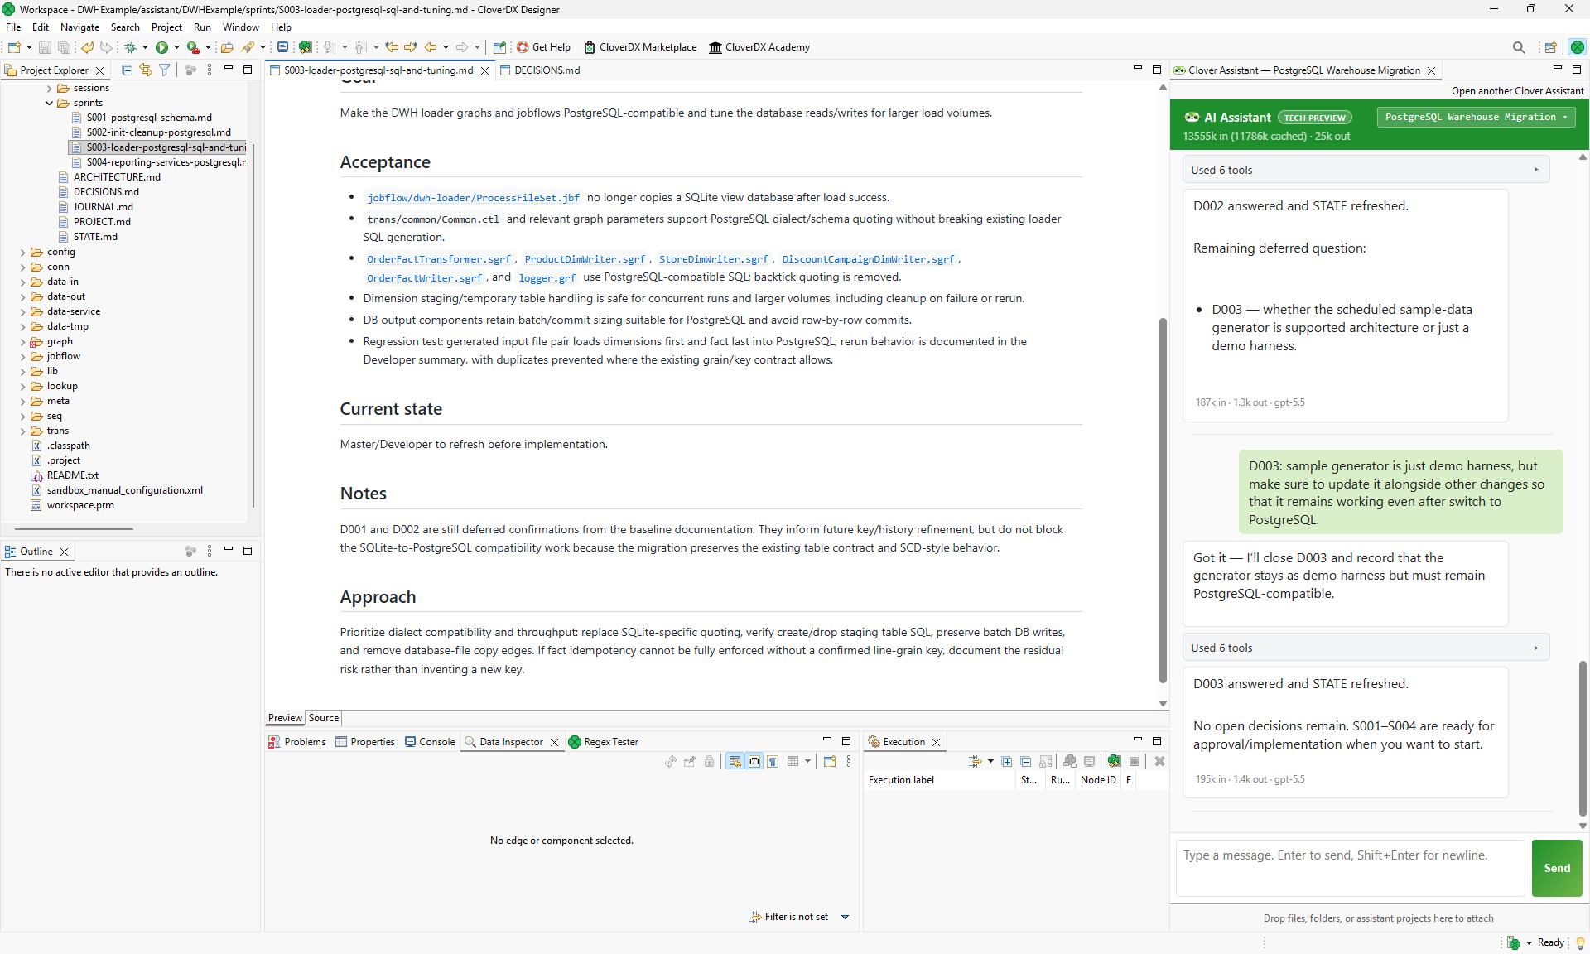
Task: Click the Redo arrow in the main toolbar
Action: pyautogui.click(x=106, y=47)
